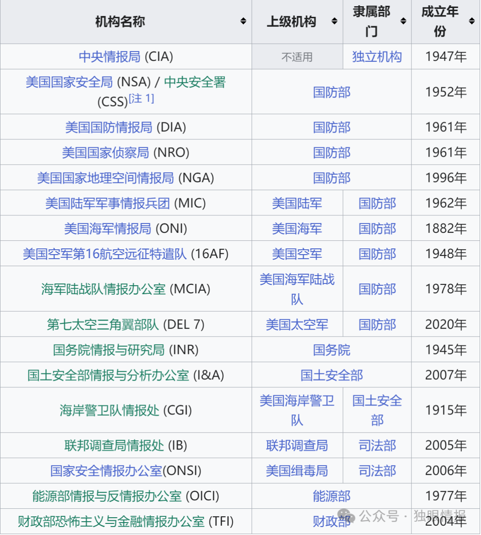481x535 pixels.
Task: Open 中央安全署 link
Action: tap(195, 82)
